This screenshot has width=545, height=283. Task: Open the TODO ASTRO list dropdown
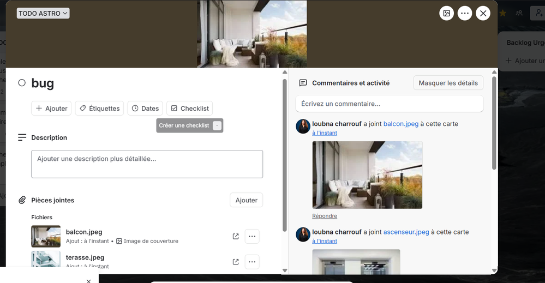[x=43, y=13]
